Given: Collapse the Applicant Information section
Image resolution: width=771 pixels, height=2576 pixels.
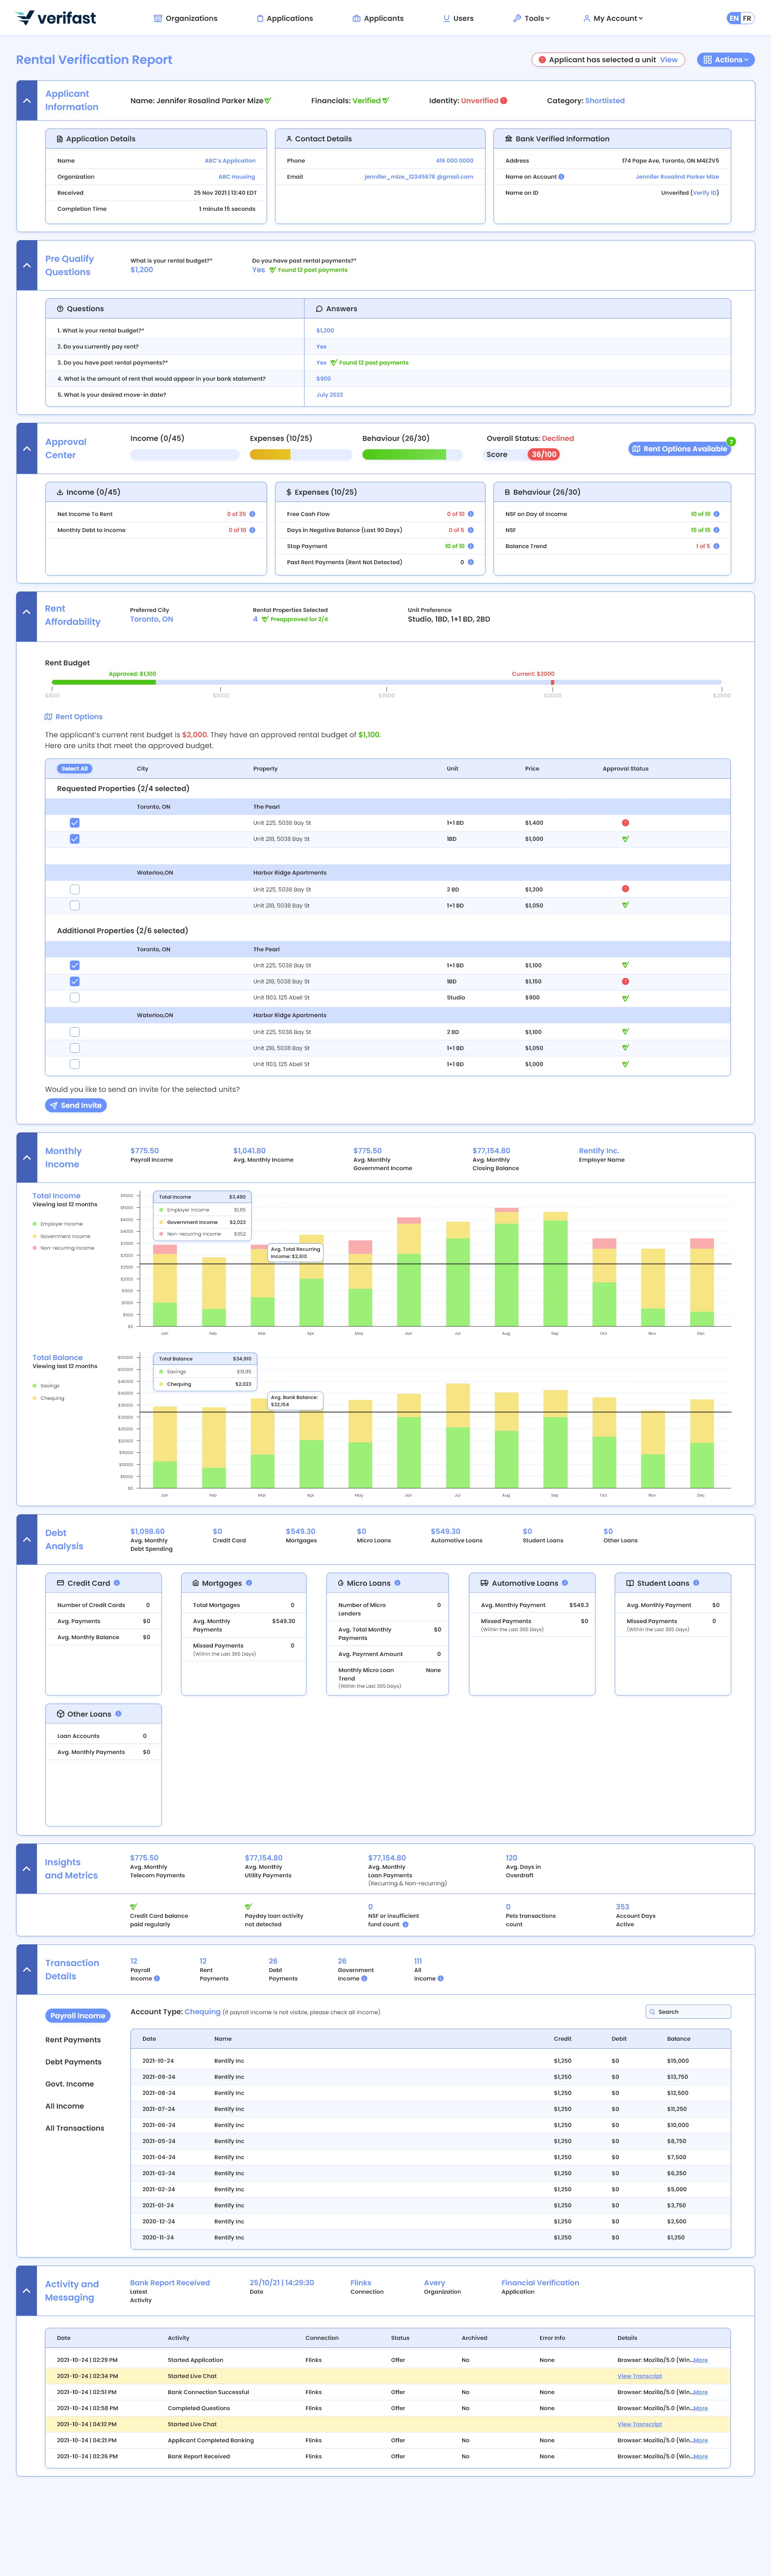Looking at the screenshot, I should tap(27, 101).
